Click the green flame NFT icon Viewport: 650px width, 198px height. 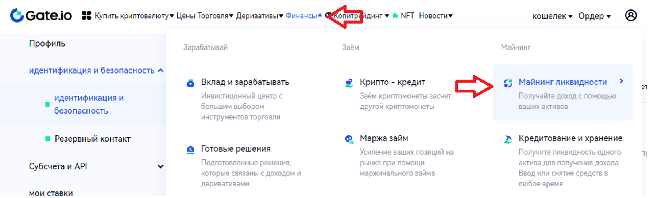pos(395,16)
